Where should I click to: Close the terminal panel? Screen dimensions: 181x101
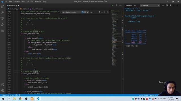(x=178, y=6)
